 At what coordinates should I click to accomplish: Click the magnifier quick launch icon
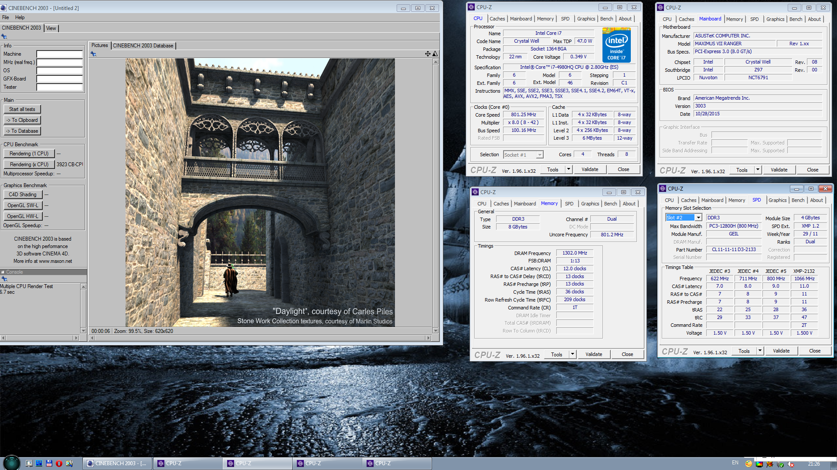pyautogui.click(x=69, y=463)
